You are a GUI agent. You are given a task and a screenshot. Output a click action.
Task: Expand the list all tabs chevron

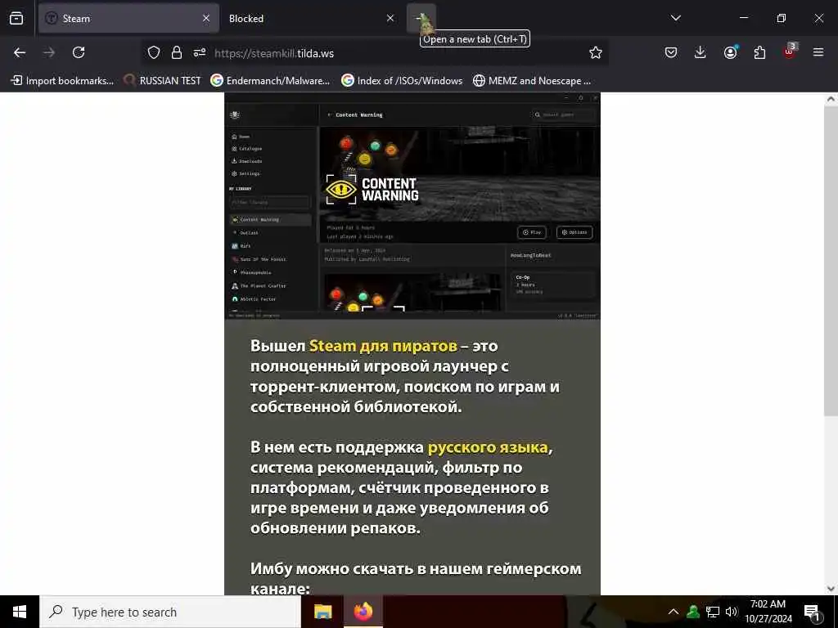pos(675,18)
